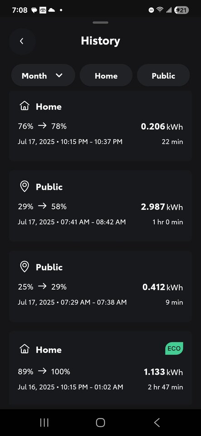The width and height of the screenshot is (201, 436).
Task: Open the 2.987 kWh Public charging session
Action: (101, 206)
